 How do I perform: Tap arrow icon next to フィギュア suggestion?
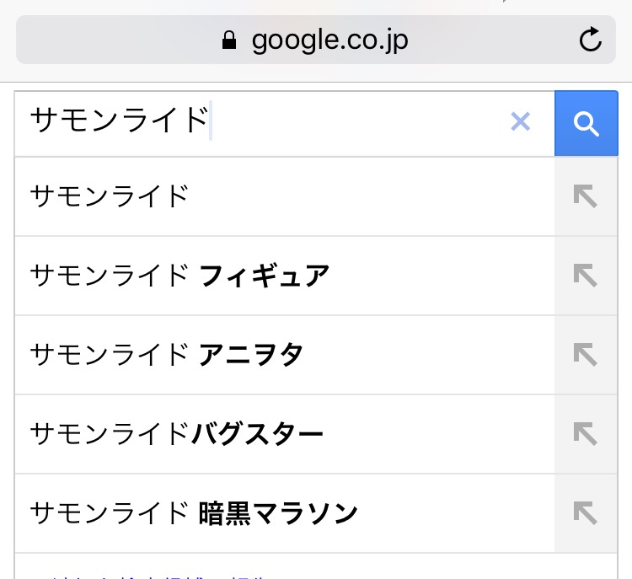click(584, 276)
